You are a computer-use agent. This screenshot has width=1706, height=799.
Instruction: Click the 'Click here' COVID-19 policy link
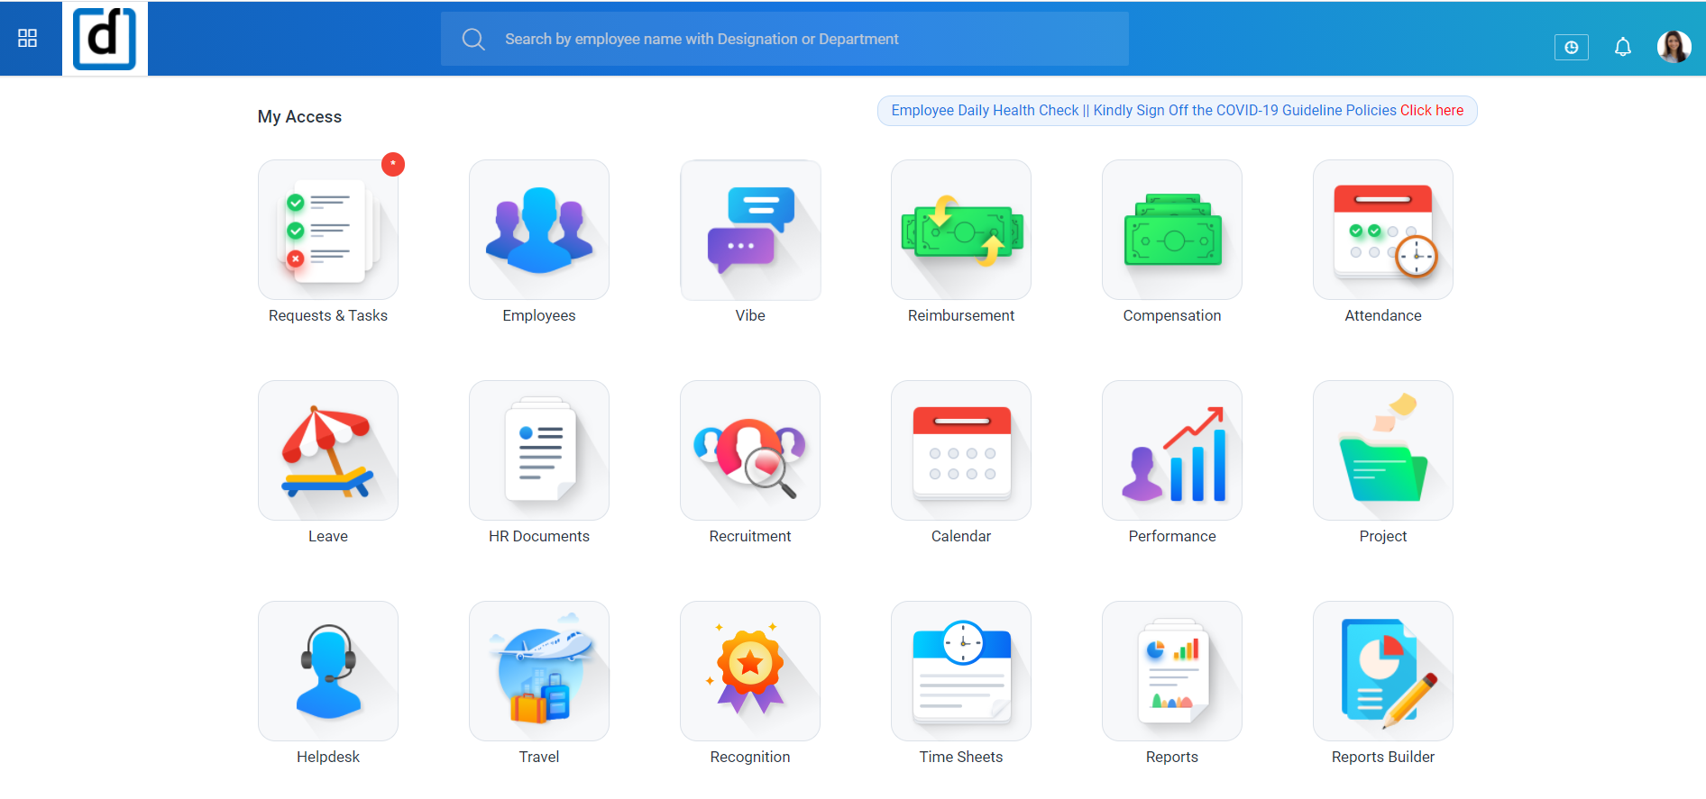pyautogui.click(x=1431, y=111)
